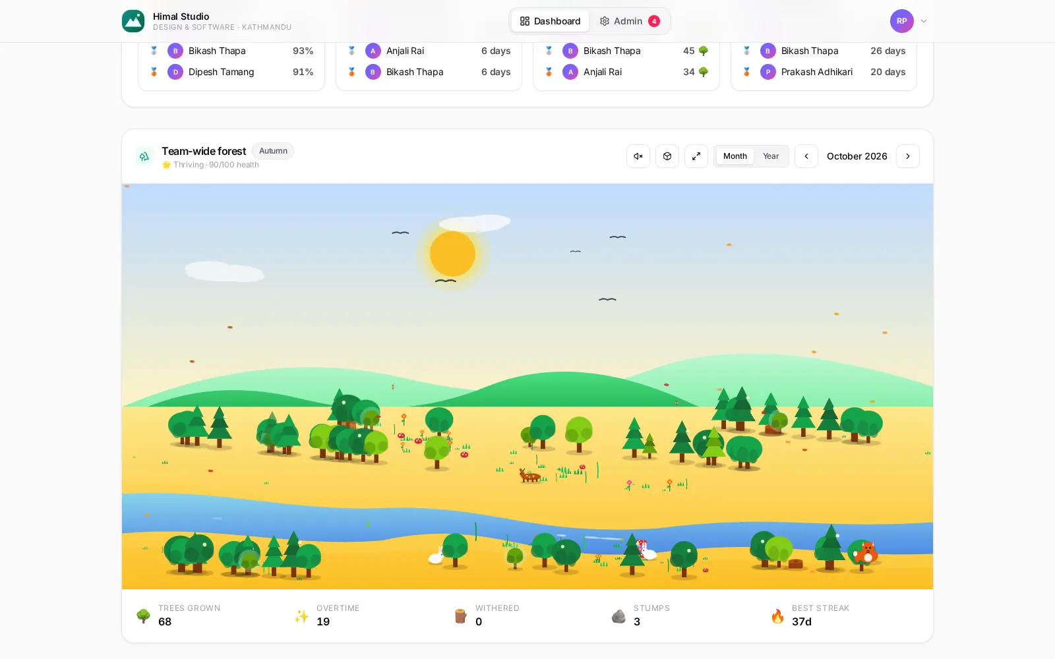Click the Trees Grown value 68
This screenshot has height=659, width=1055.
165,621
